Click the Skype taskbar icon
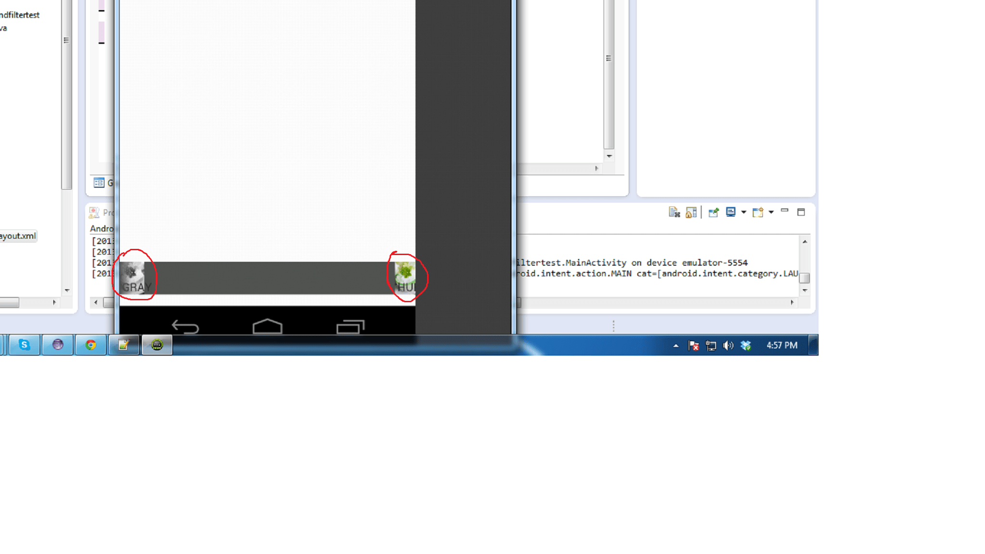This screenshot has height=554, width=985. (25, 345)
